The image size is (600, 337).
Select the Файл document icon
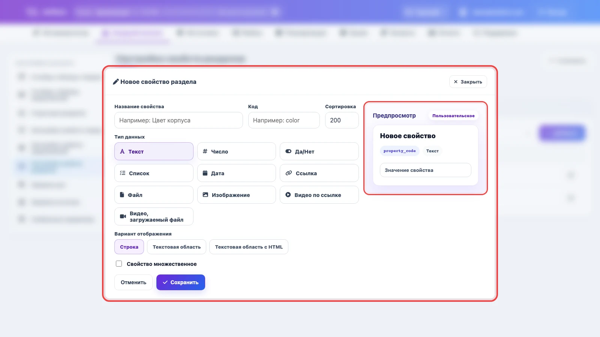122,195
